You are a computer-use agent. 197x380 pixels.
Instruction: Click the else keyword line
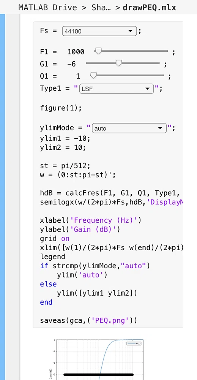pyautogui.click(x=49, y=284)
